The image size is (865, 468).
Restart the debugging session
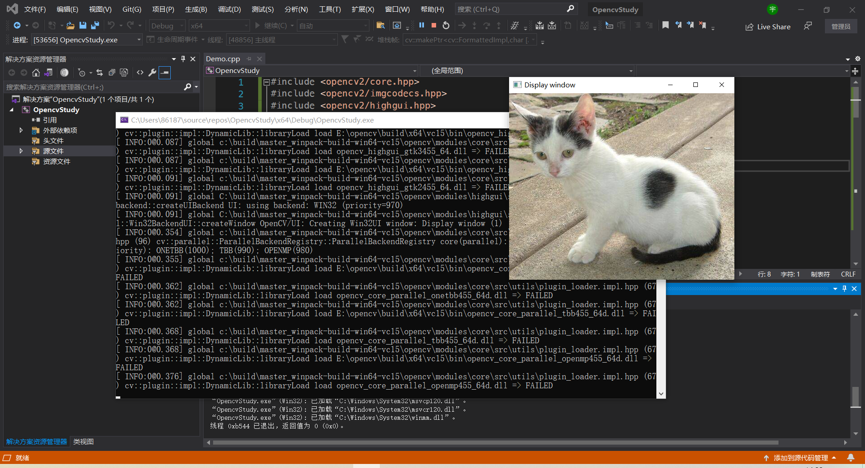point(446,26)
